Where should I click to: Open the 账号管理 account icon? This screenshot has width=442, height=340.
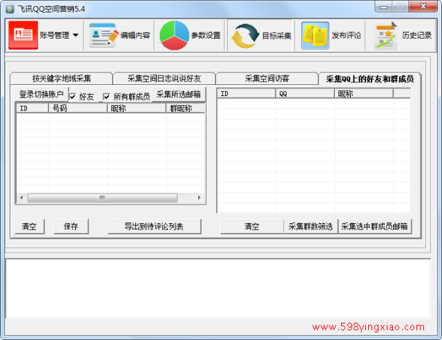[x=23, y=35]
